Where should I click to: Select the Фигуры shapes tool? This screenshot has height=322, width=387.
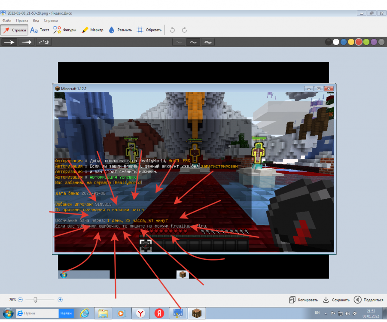point(65,30)
